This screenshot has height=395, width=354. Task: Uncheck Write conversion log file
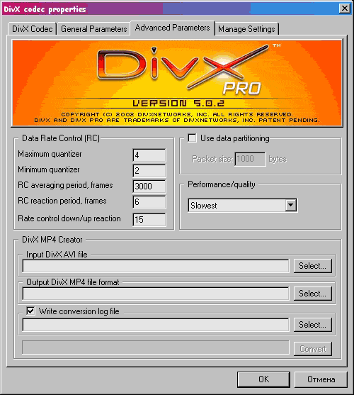[30, 311]
